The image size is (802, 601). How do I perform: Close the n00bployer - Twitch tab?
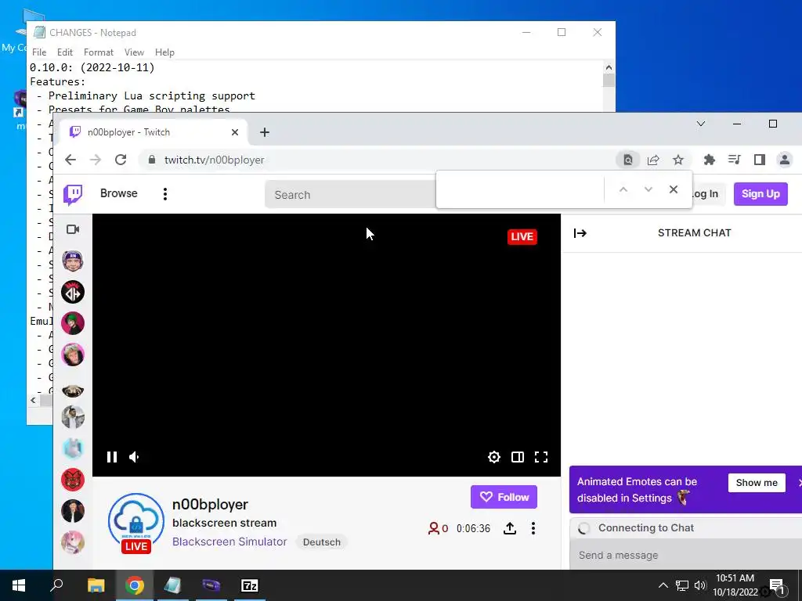235,132
